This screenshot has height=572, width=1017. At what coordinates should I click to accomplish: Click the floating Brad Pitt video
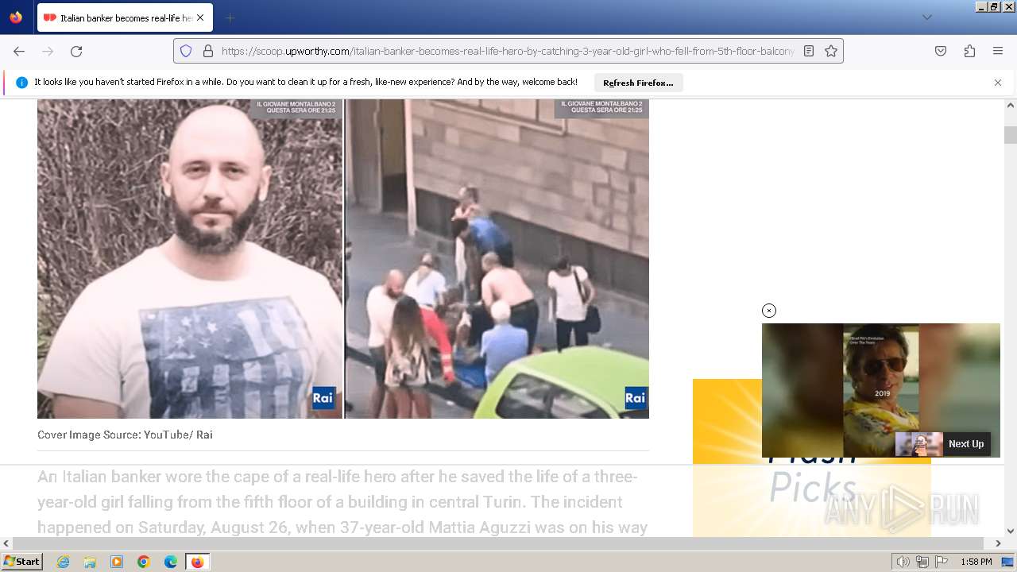click(881, 390)
